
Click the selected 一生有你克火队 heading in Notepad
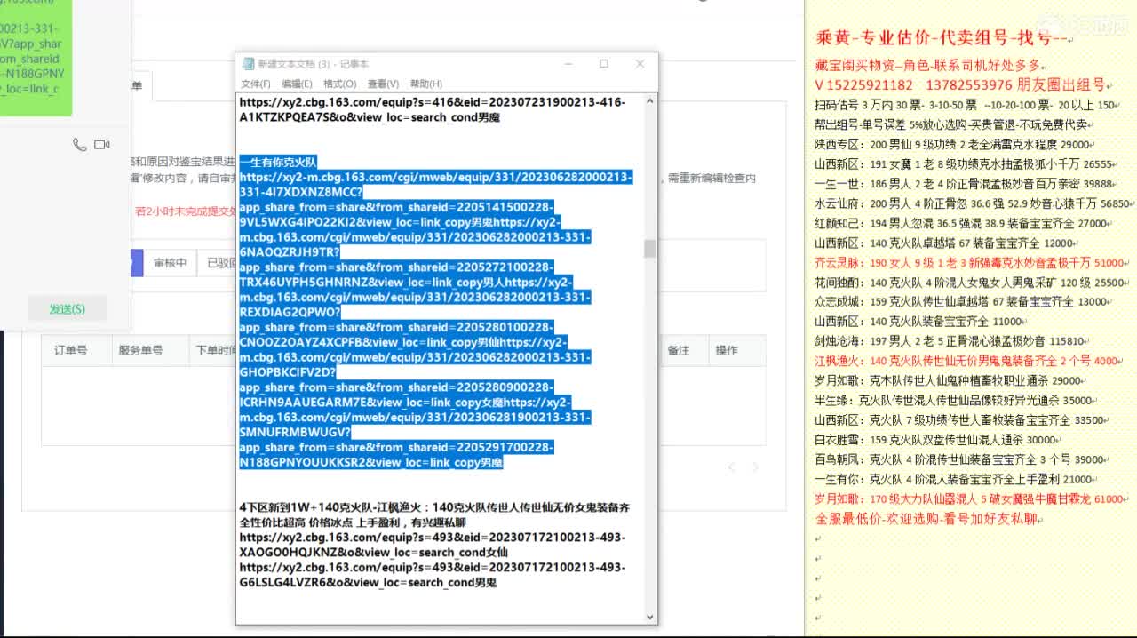click(278, 162)
